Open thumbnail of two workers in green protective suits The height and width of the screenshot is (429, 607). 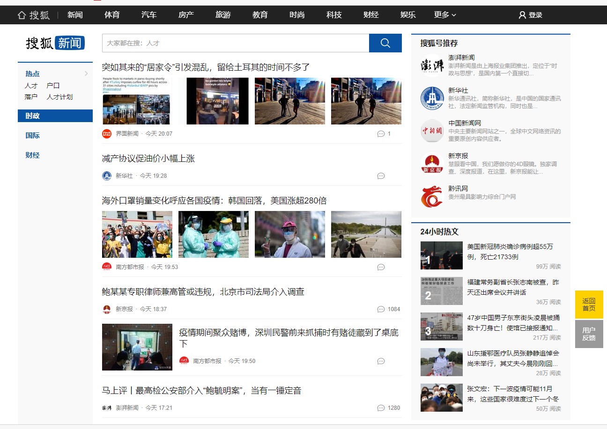pos(214,234)
